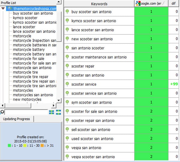
Task: Click the 'Profile created on' date text
Action: click(x=30, y=139)
